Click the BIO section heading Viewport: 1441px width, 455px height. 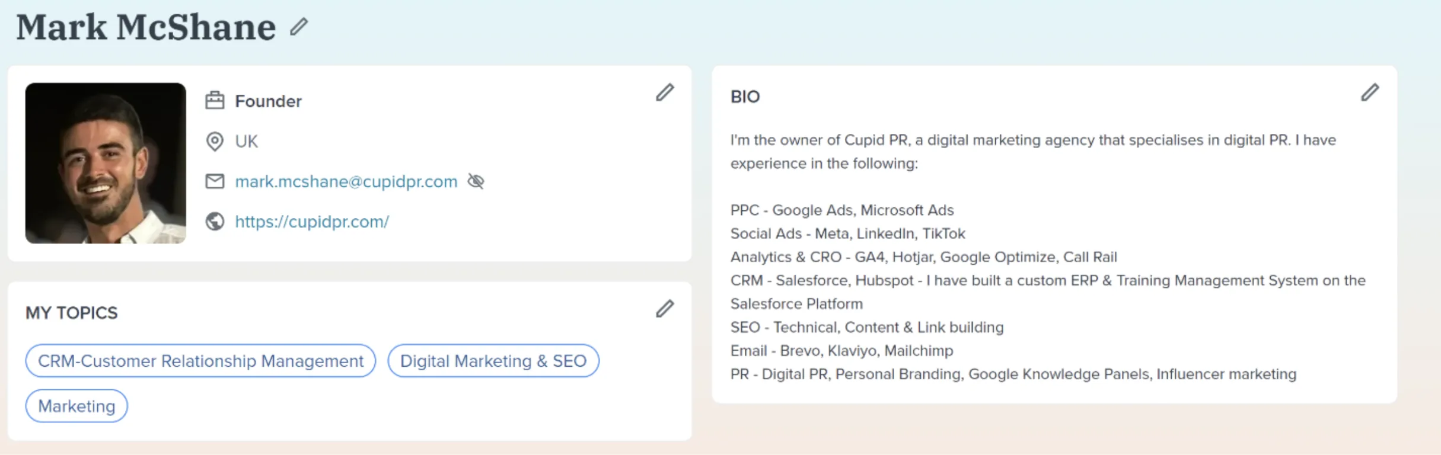tap(745, 97)
